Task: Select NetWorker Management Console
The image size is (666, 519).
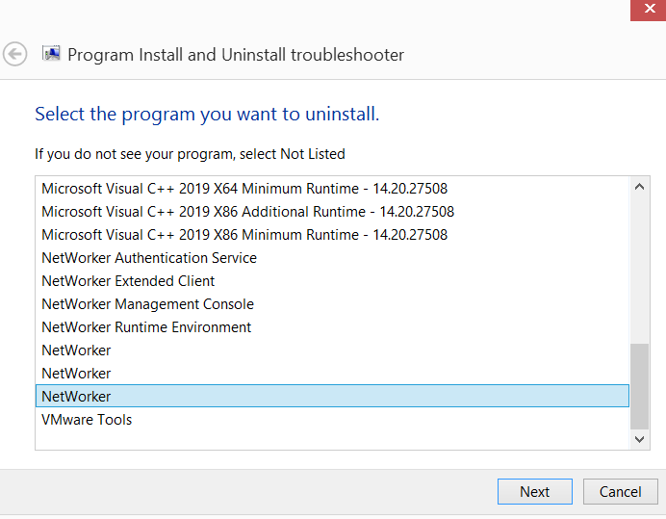Action: click(x=147, y=304)
